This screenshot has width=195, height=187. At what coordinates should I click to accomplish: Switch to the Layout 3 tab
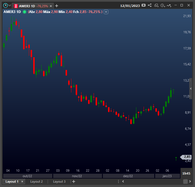(x=59, y=182)
